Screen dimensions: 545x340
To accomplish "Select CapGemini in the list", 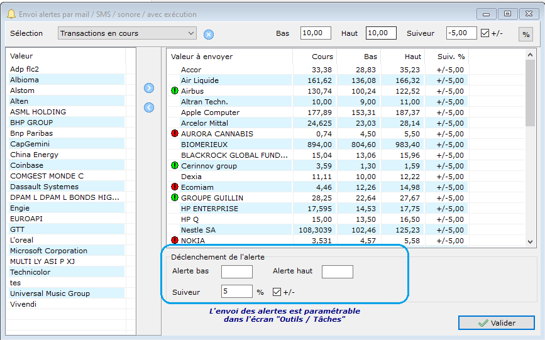I will click(x=65, y=144).
